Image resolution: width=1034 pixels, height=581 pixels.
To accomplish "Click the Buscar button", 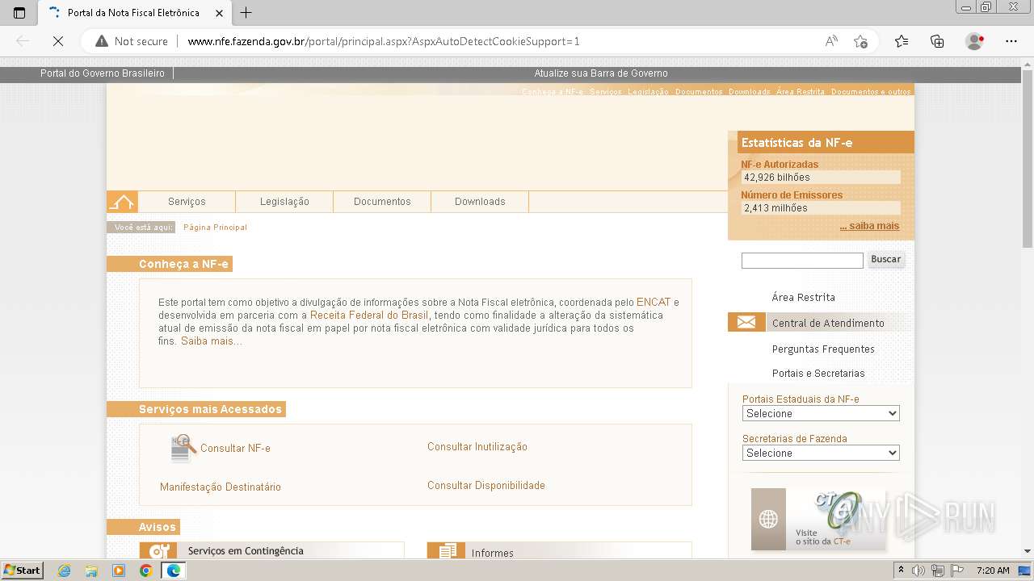I will click(886, 259).
